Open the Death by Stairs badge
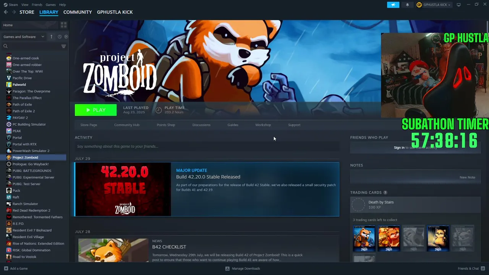489x275 pixels. 415,205
